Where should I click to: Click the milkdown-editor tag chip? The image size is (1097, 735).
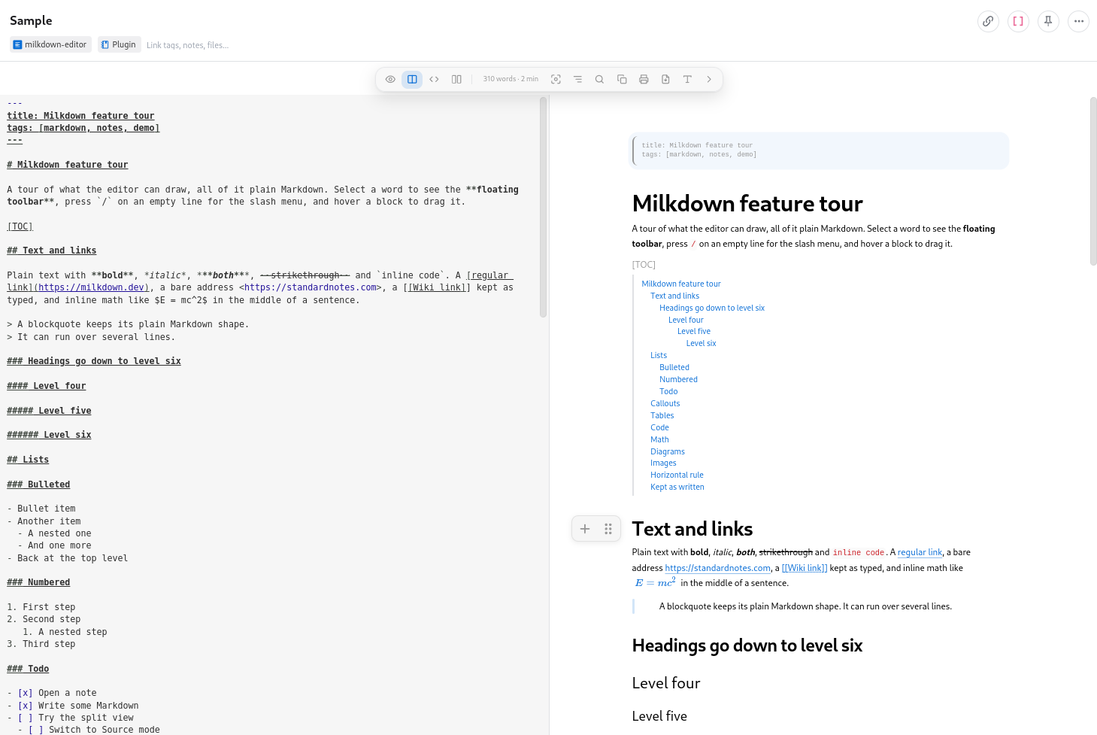pyautogui.click(x=50, y=44)
